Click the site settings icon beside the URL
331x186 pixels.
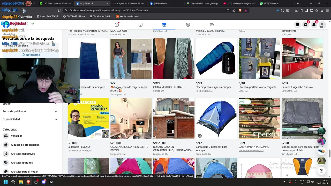point(66,10)
